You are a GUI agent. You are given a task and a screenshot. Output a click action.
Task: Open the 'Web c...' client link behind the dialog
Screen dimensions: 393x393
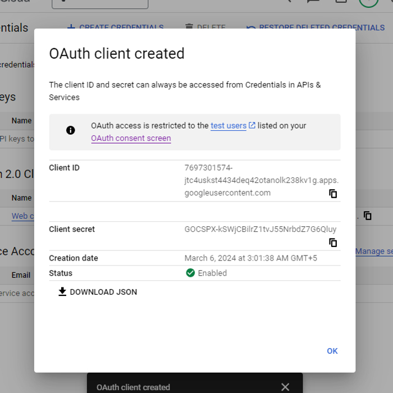(23, 216)
